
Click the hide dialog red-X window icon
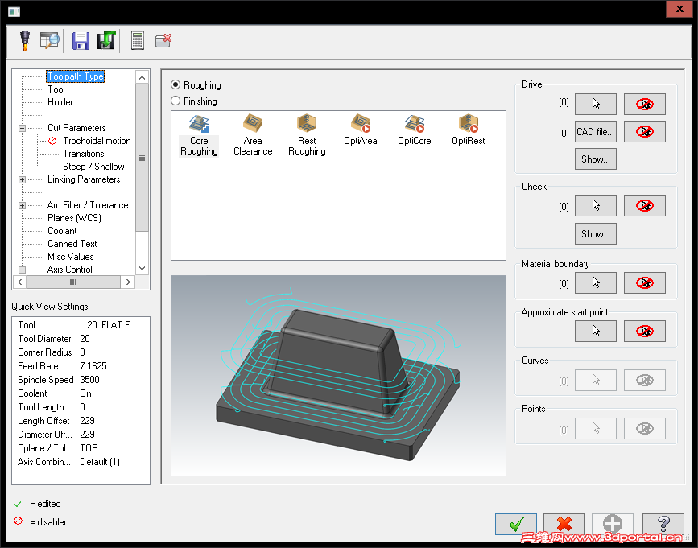[x=163, y=41]
